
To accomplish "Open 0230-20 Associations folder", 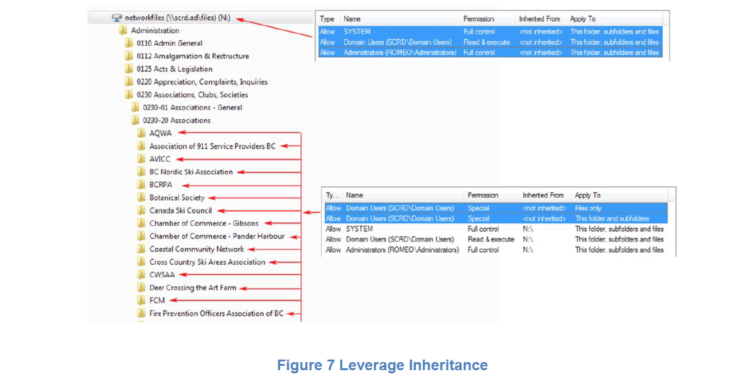I will 177,120.
